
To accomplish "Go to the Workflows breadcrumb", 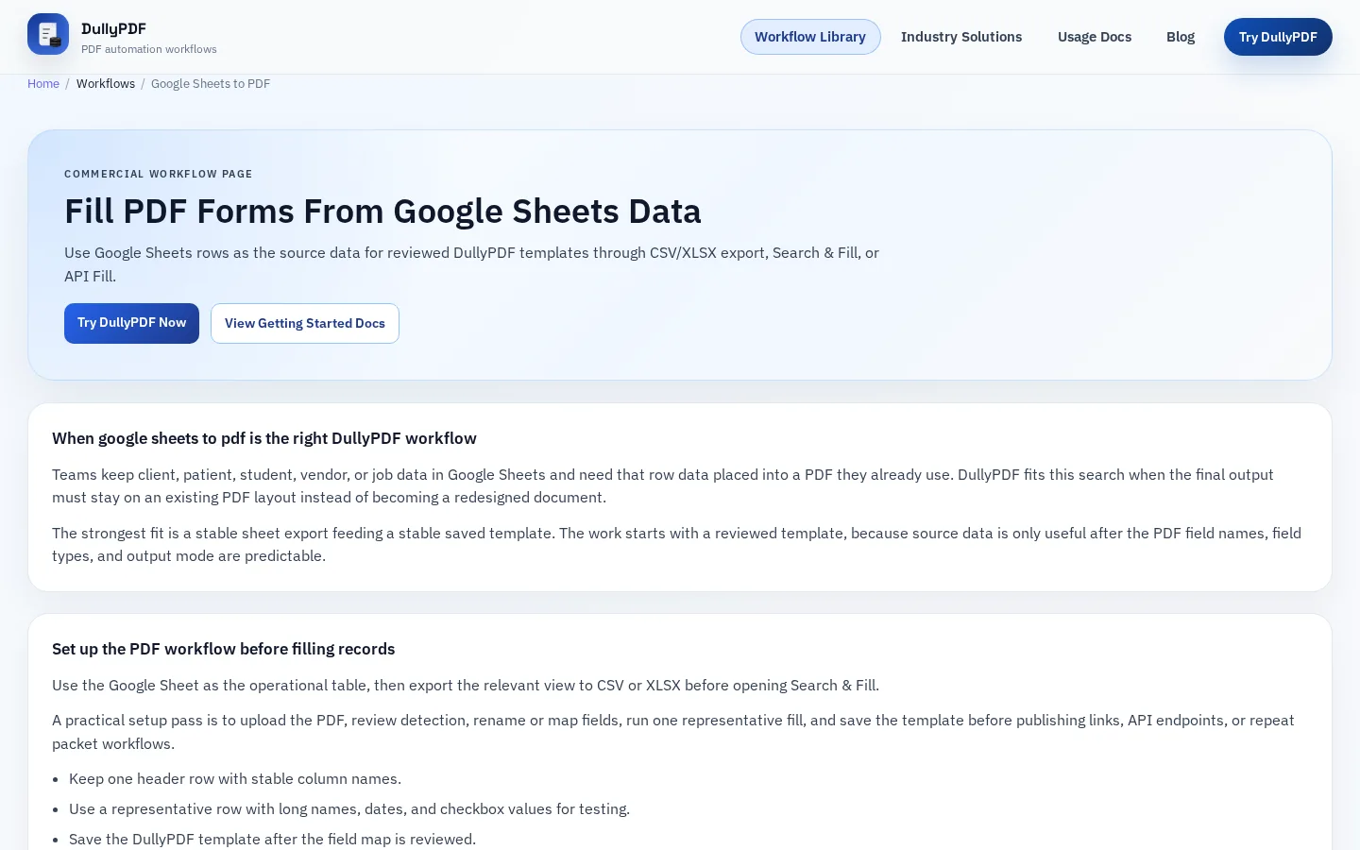I will pyautogui.click(x=106, y=84).
